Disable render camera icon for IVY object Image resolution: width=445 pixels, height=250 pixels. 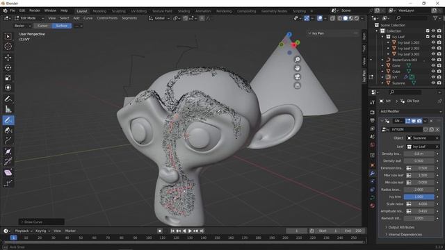click(x=439, y=77)
